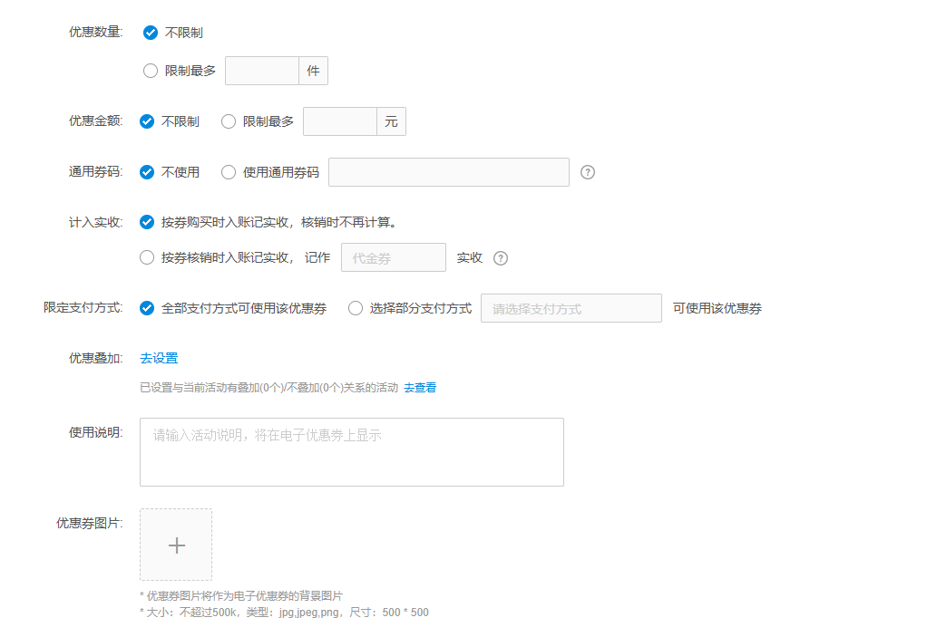Select 不使用 for 通用券码
The image size is (927, 637).
coord(150,172)
